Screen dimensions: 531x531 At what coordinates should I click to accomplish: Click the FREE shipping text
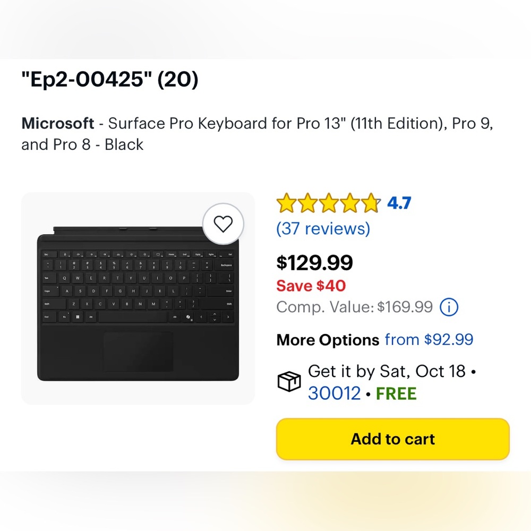(396, 395)
